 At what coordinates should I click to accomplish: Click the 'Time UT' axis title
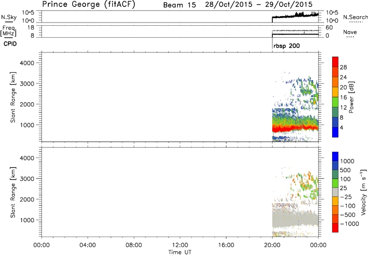(180, 252)
